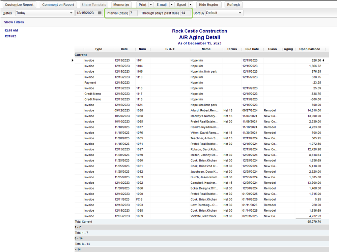This screenshot has width=337, height=252.
Task: Click the Class column header
Action: (272, 49)
